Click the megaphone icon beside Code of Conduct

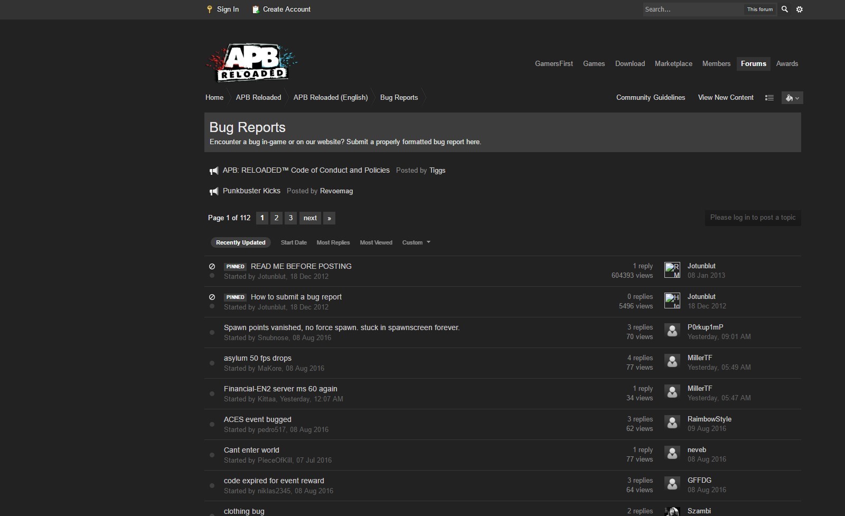pyautogui.click(x=214, y=171)
